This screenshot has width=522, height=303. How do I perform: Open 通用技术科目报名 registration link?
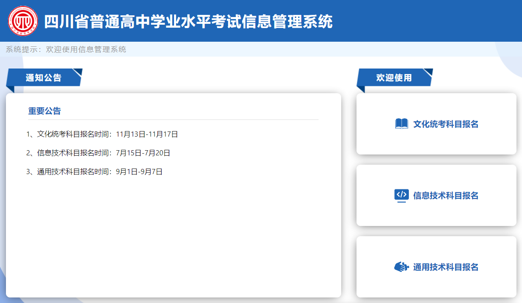445,267
